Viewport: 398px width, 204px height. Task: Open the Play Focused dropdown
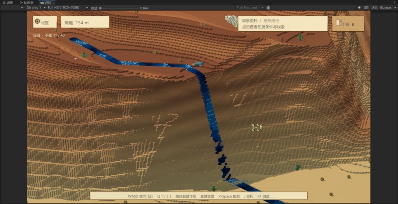[x=250, y=8]
